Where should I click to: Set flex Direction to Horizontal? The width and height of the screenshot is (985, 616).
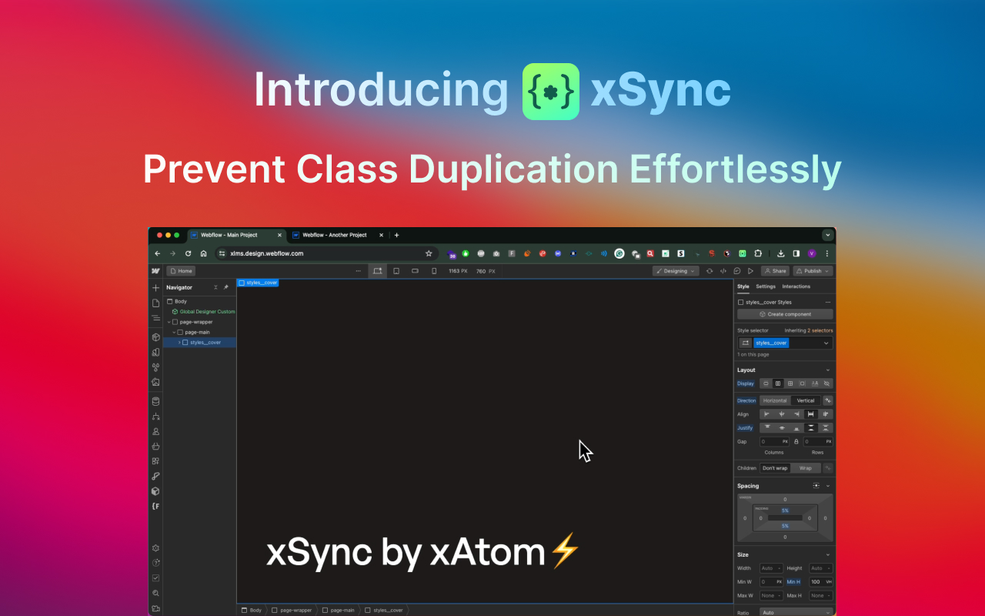[775, 400]
